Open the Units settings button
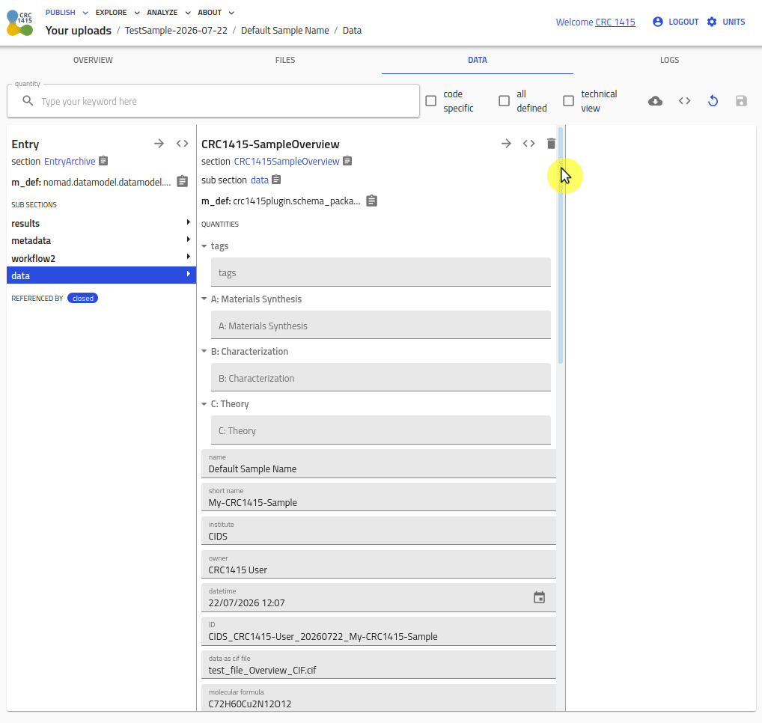 point(726,22)
